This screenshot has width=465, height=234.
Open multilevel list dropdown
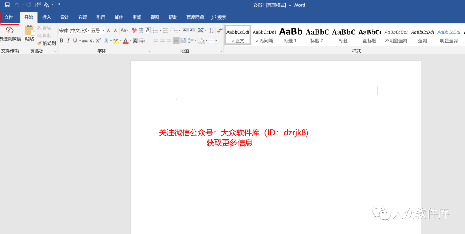180,30
